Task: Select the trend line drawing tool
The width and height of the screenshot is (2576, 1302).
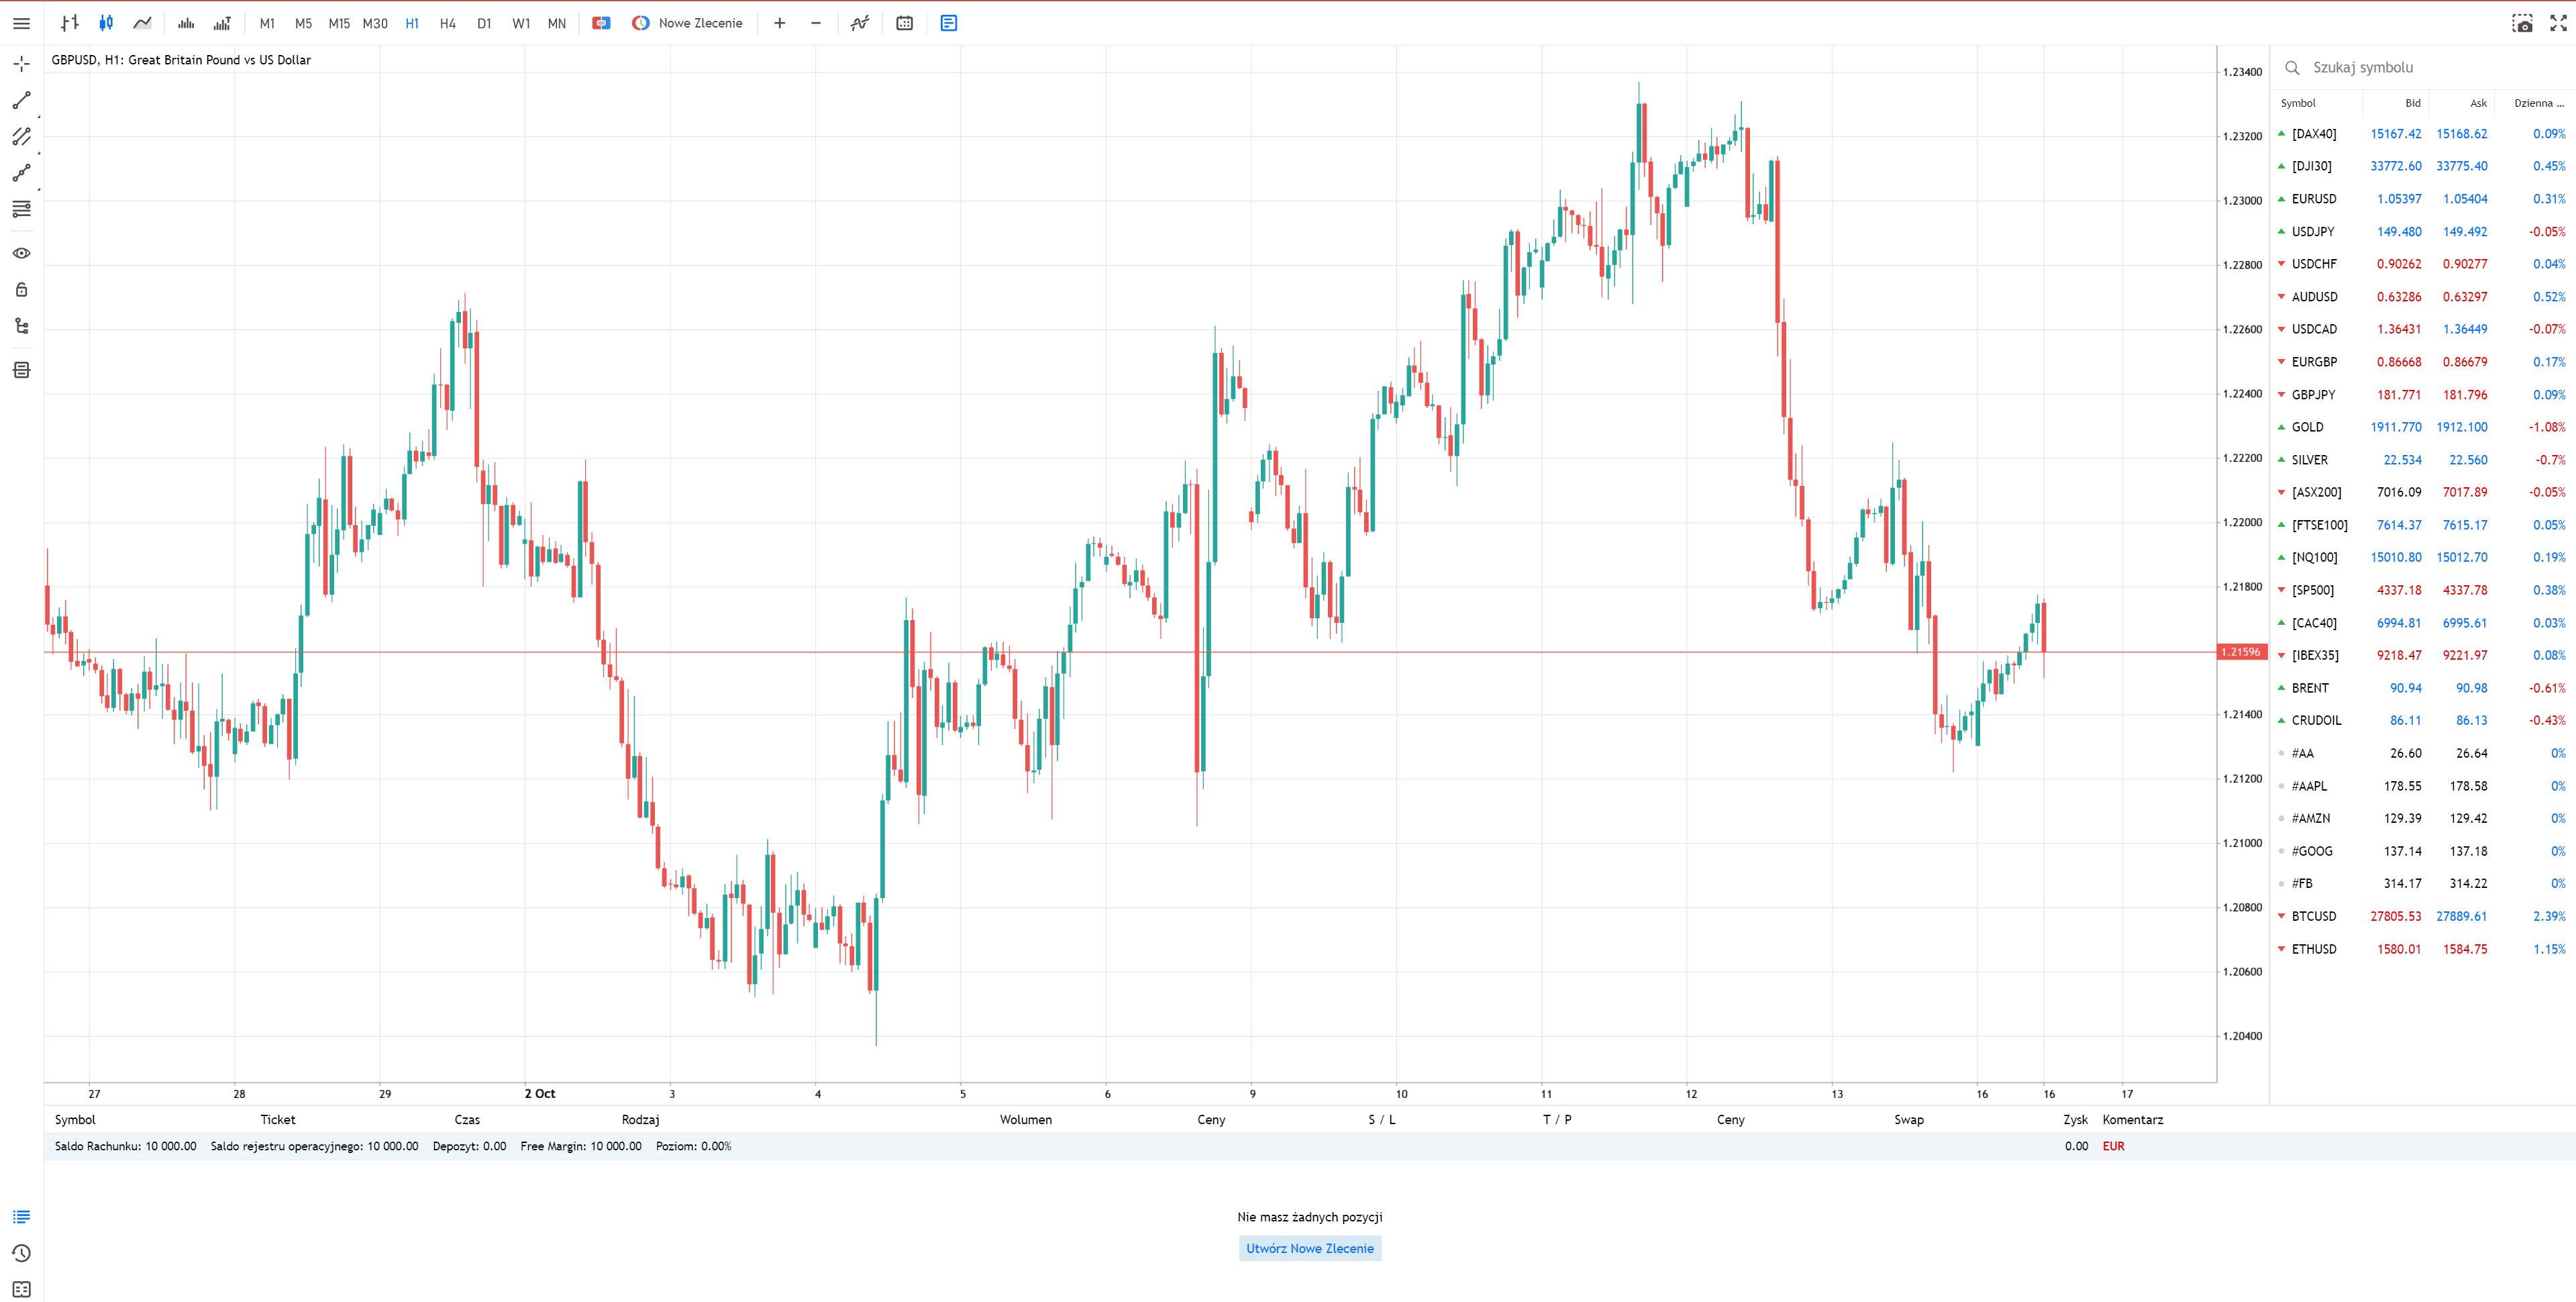Action: pyautogui.click(x=21, y=100)
